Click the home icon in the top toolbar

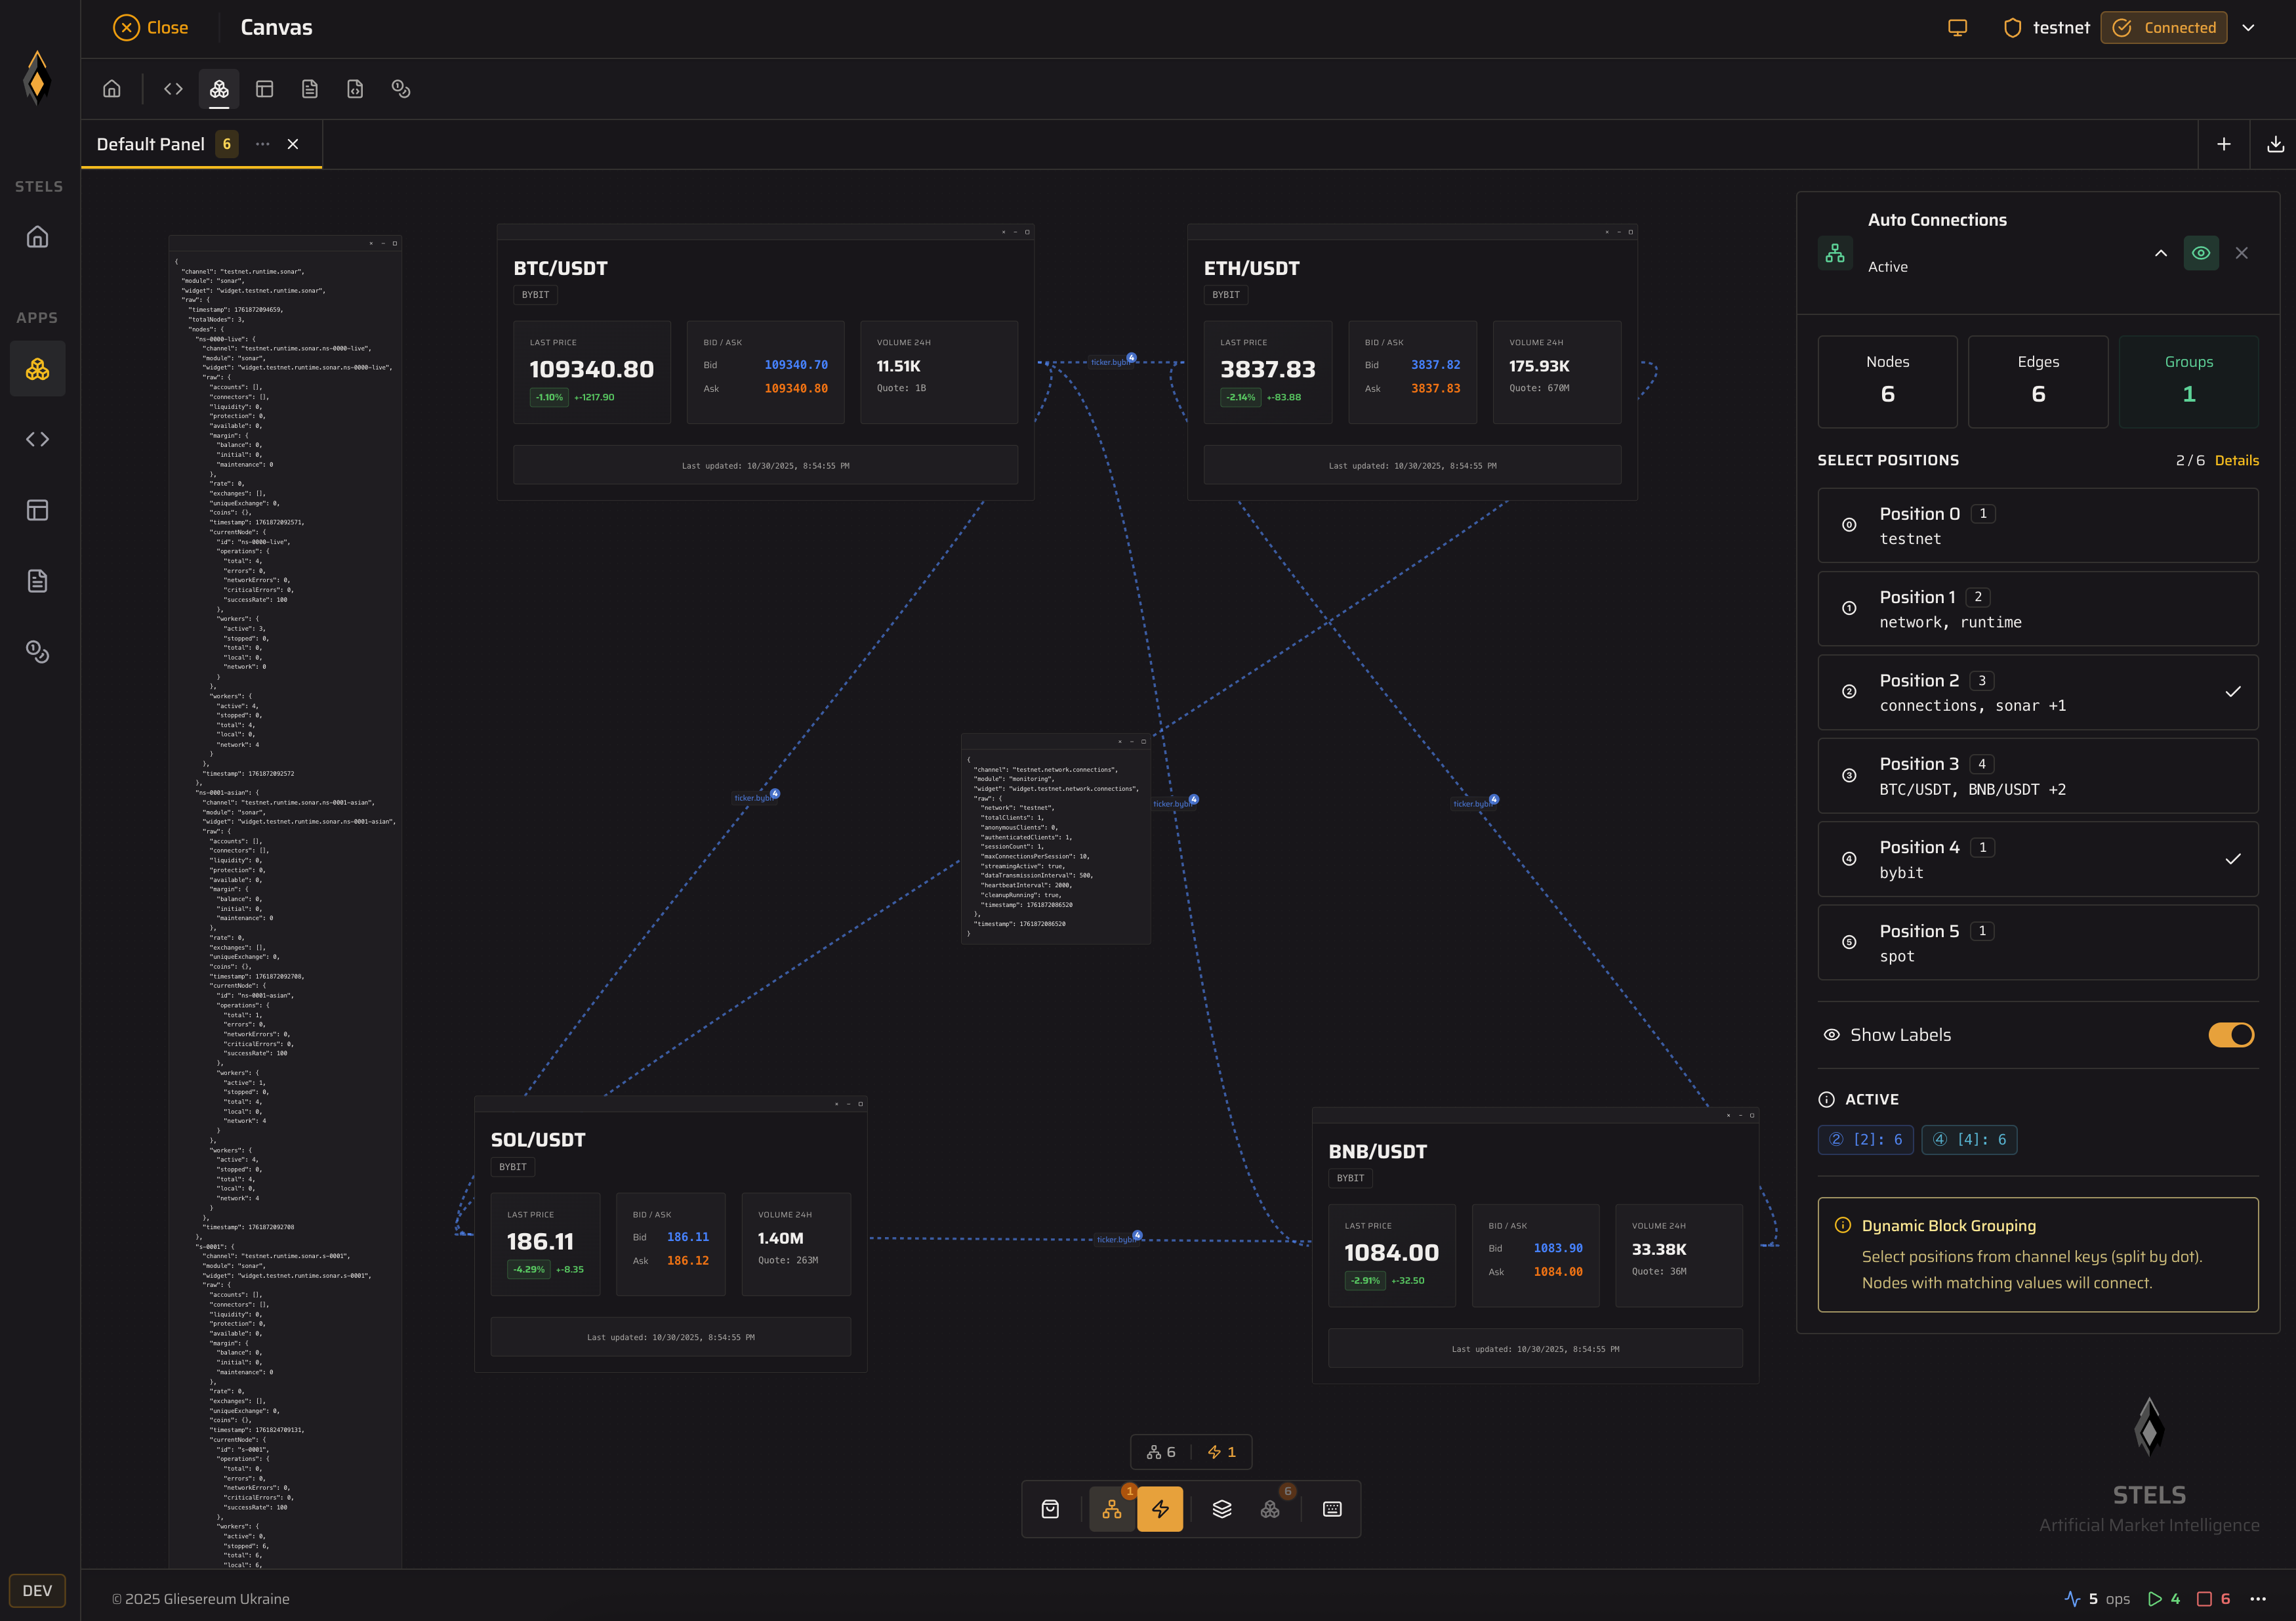click(111, 88)
